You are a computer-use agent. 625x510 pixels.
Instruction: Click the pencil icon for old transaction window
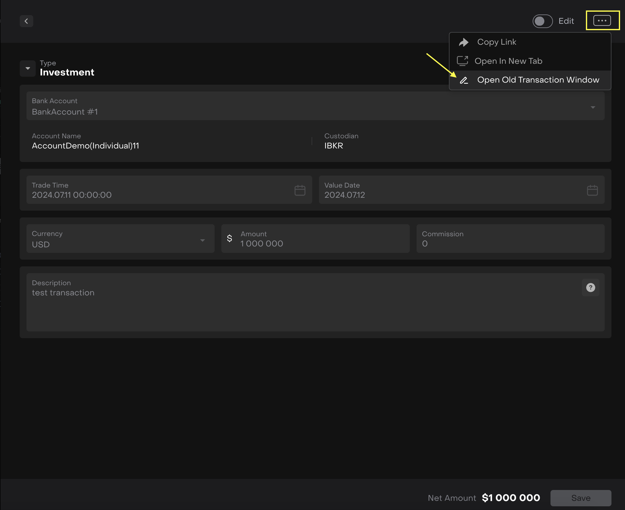464,80
